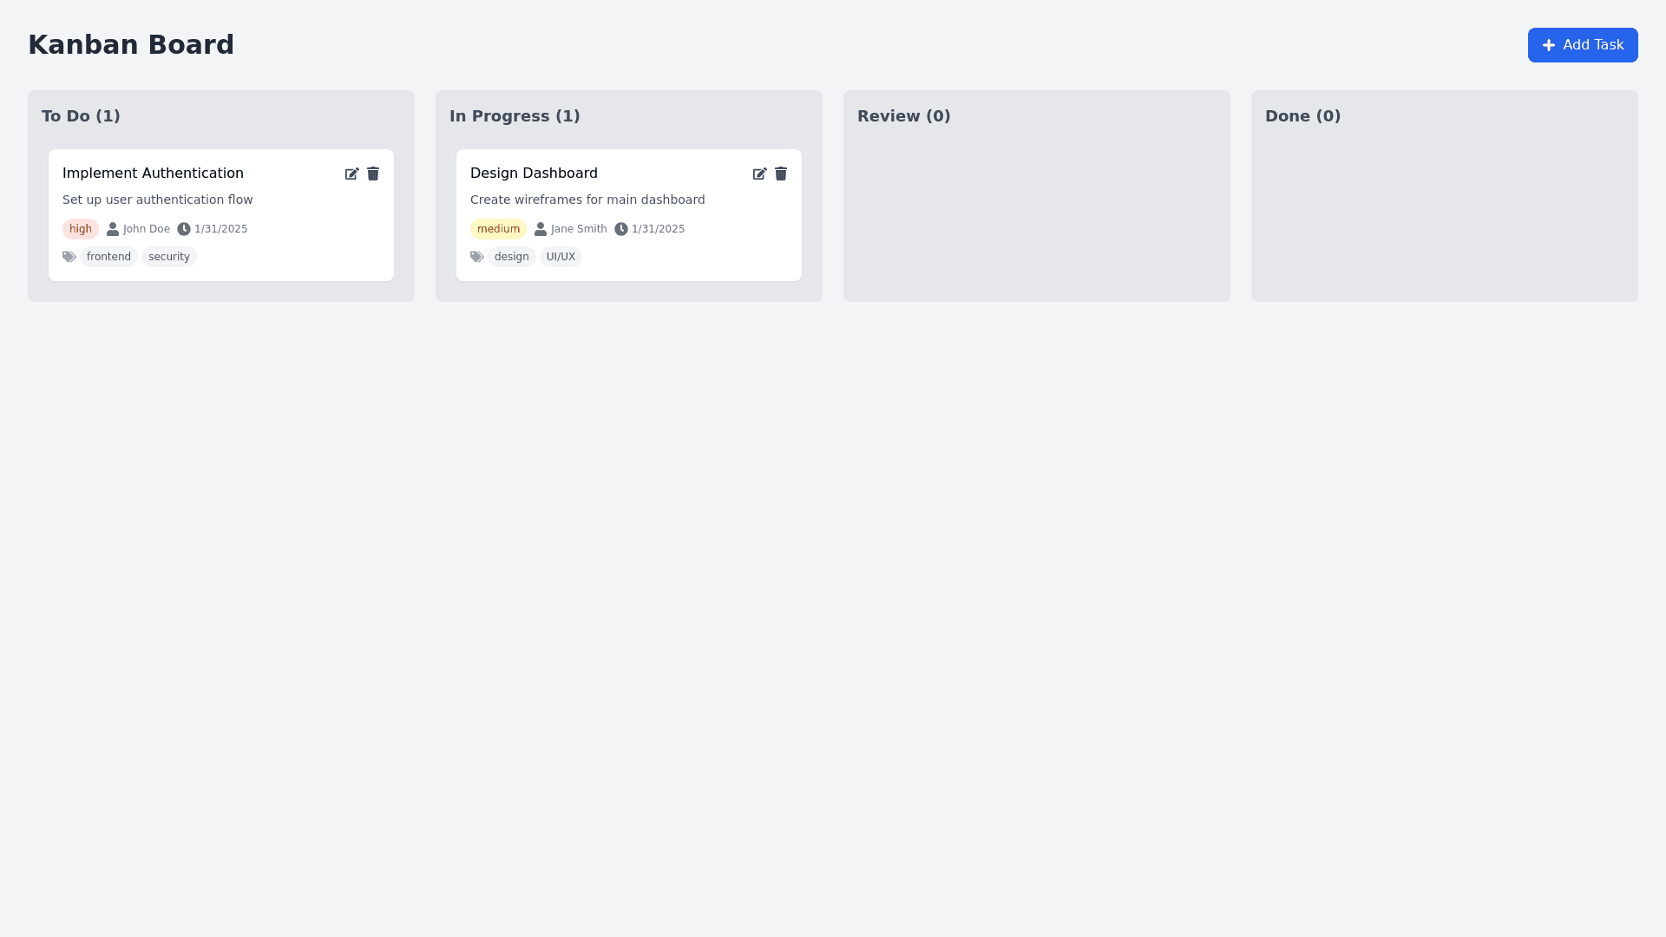Select the medium priority badge
Viewport: 1666px width, 937px height.
coord(498,229)
